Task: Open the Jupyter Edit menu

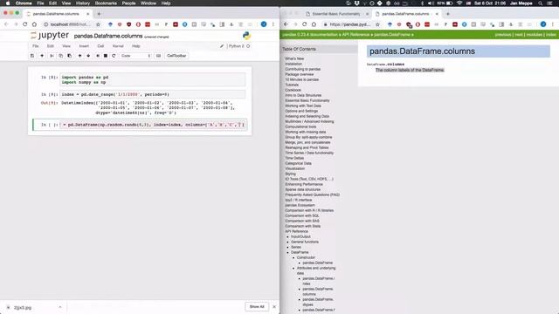Action: click(x=51, y=46)
